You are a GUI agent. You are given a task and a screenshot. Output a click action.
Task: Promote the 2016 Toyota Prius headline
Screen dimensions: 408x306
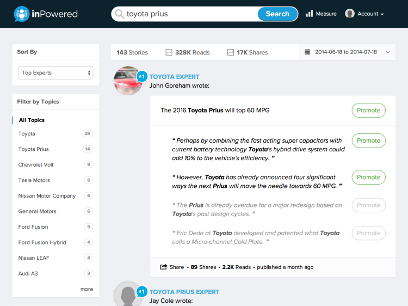coord(368,110)
